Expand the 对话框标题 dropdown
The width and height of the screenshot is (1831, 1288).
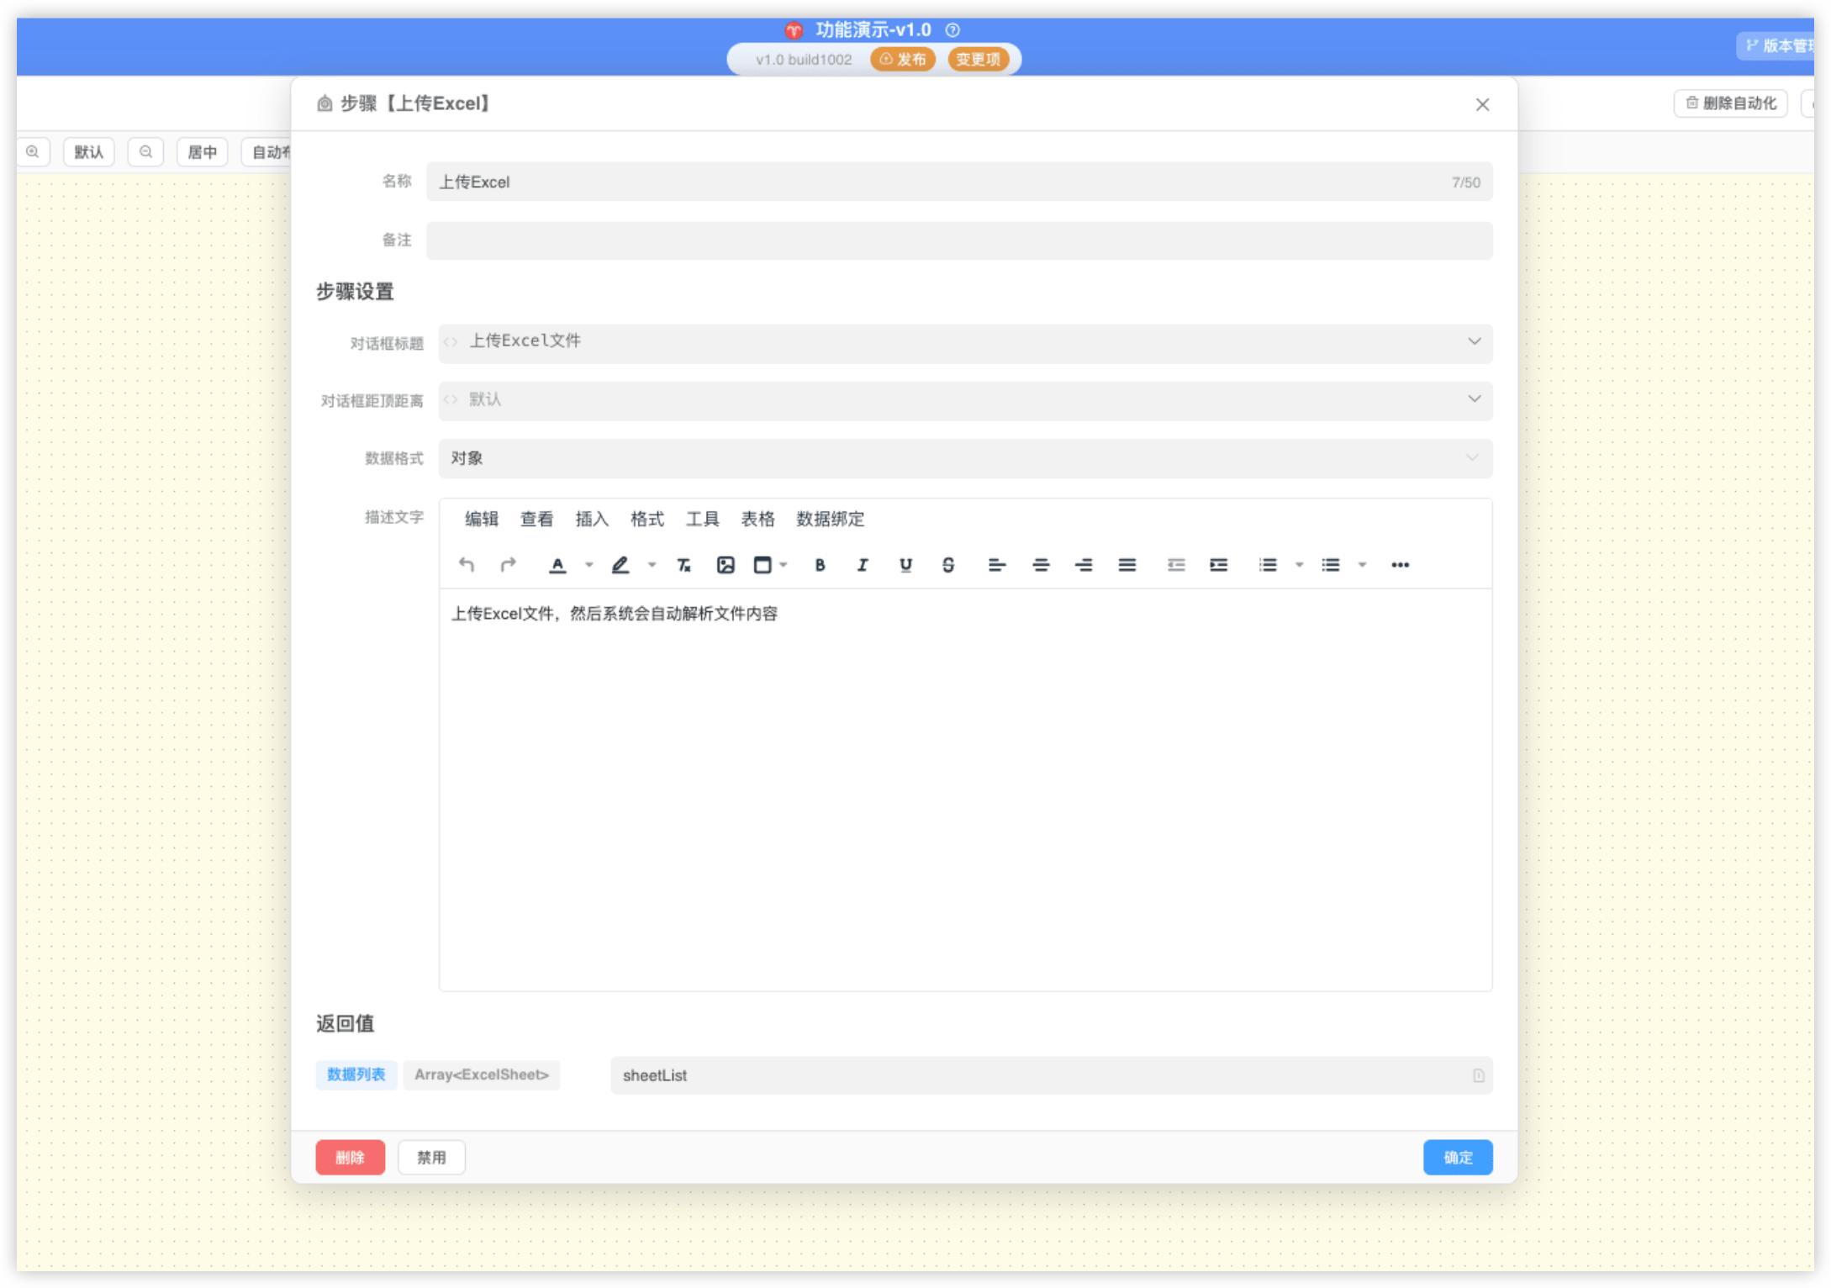tap(1474, 342)
